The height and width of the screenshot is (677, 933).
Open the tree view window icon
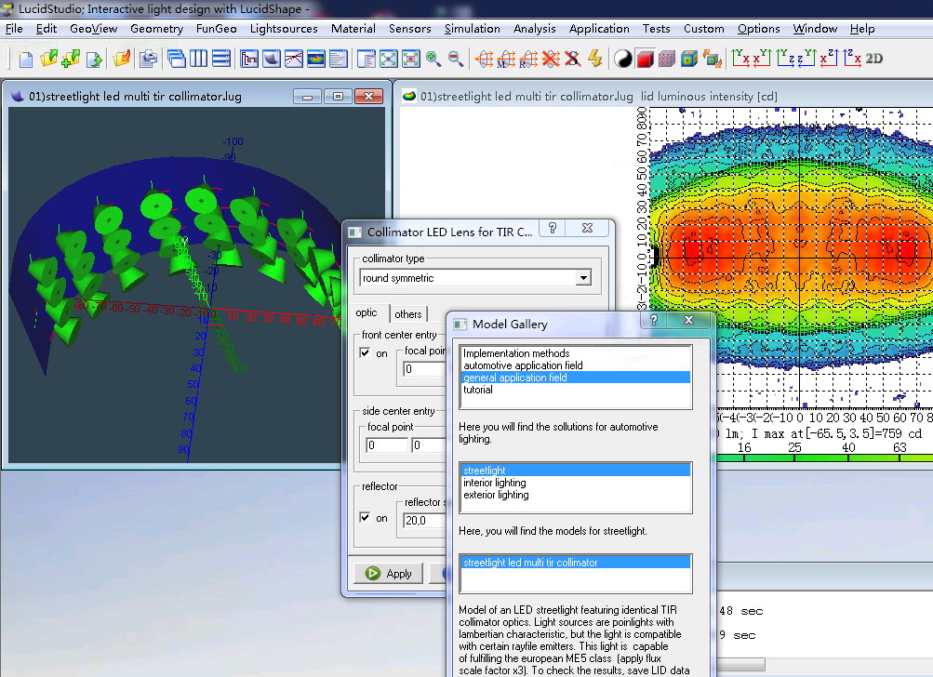tap(248, 59)
